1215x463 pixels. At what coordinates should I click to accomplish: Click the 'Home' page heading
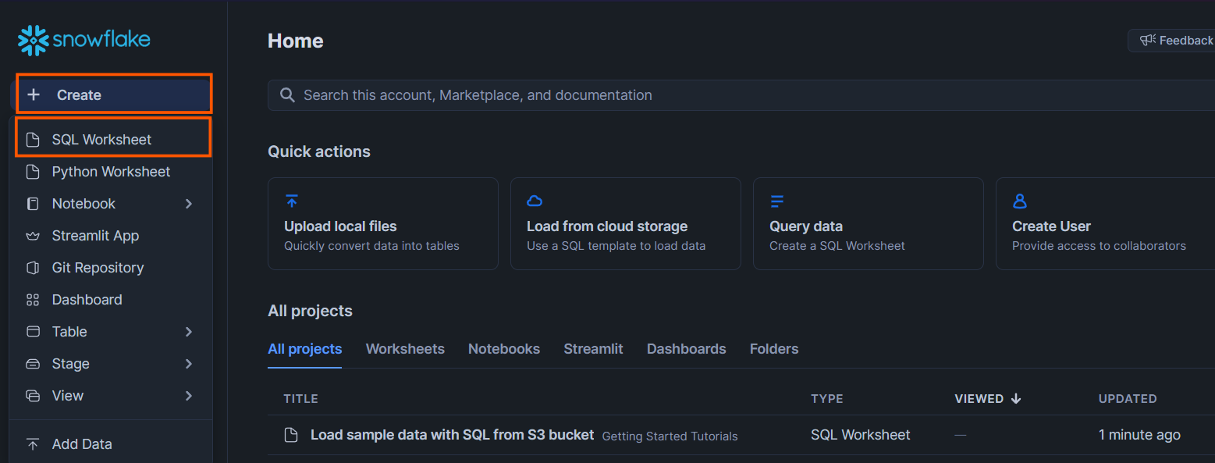click(296, 41)
